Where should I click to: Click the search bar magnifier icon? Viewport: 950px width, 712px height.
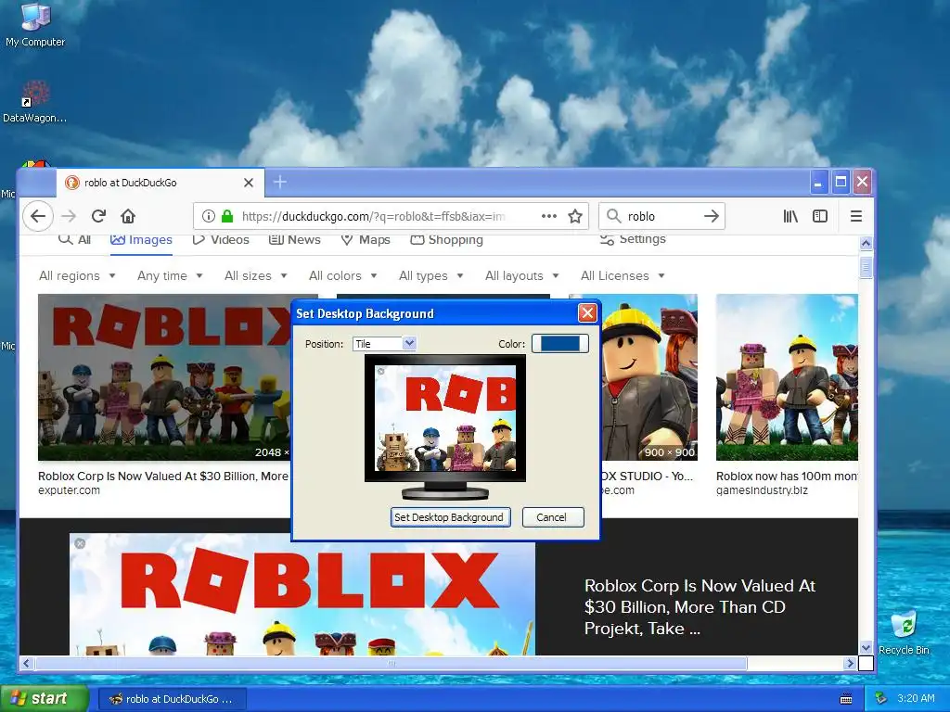(x=613, y=216)
